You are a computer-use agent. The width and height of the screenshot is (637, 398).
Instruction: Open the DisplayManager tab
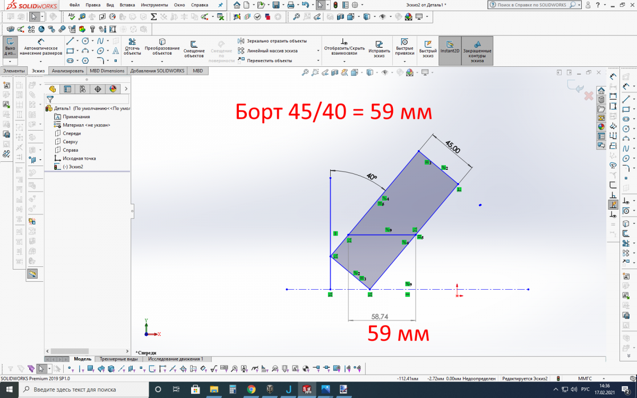[113, 89]
